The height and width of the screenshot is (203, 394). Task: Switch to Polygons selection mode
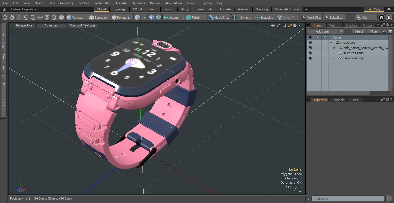(121, 18)
